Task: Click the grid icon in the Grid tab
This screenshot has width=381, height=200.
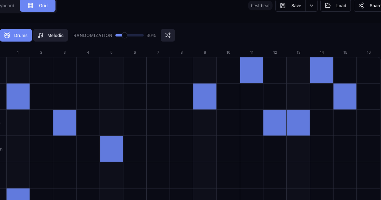Action: click(x=30, y=6)
